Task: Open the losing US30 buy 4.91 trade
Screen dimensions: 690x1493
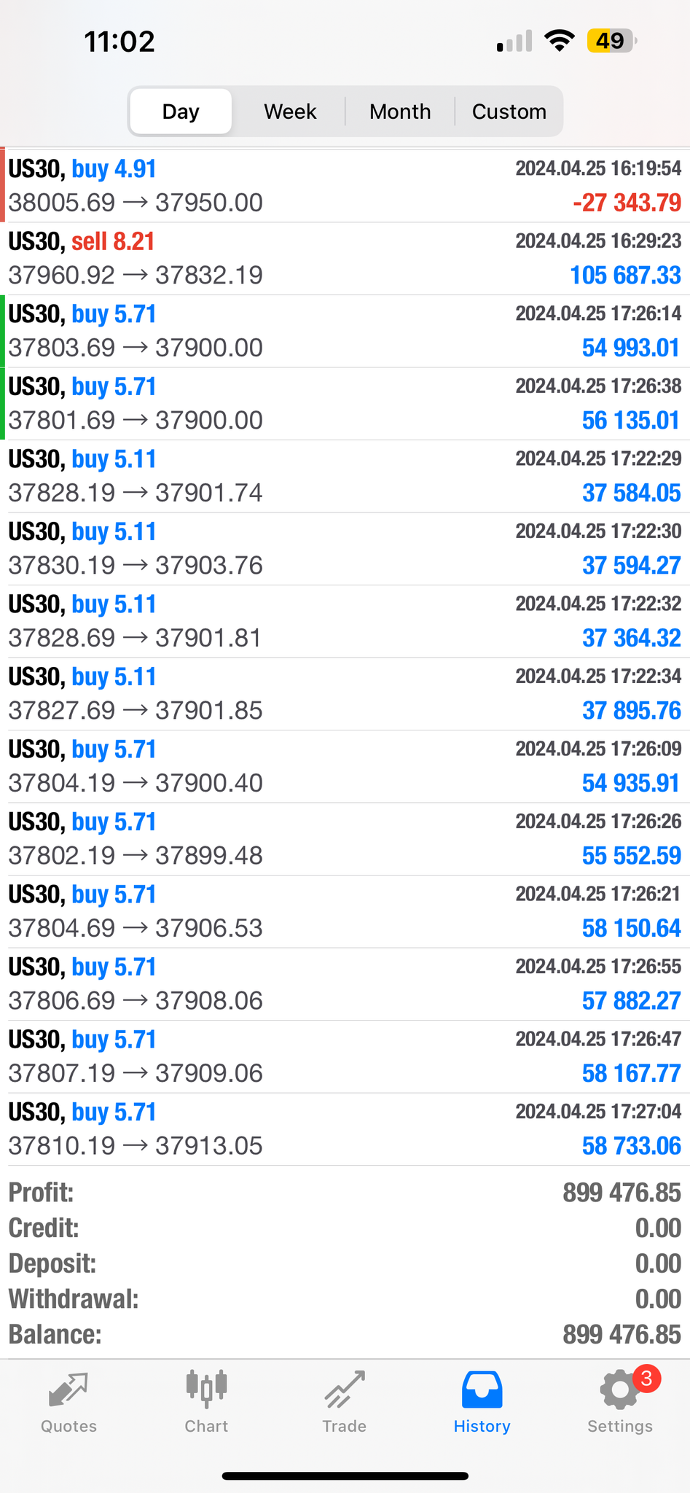Action: 345,186
